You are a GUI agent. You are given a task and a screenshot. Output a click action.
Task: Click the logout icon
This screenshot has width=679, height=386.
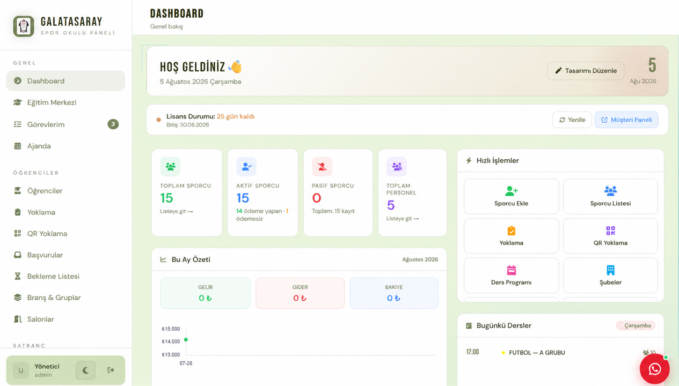(111, 370)
